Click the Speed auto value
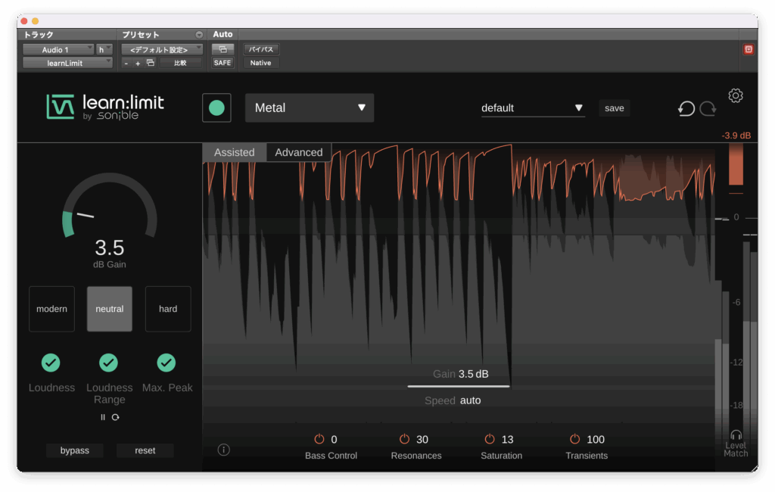Viewport: 775px width, 492px height. click(470, 400)
